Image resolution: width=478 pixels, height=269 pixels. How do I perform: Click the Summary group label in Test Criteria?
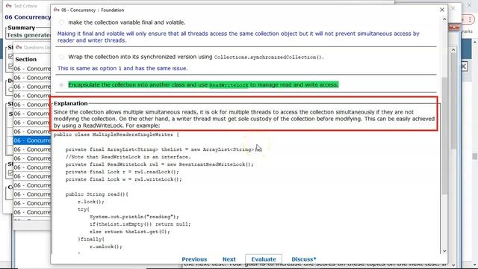pos(22,28)
